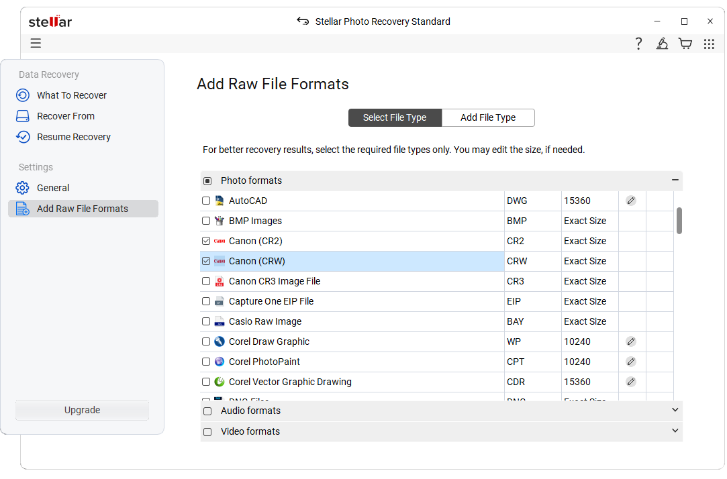The width and height of the screenshot is (727, 479).
Task: Click the Capture One EIP File icon
Action: [x=220, y=302]
